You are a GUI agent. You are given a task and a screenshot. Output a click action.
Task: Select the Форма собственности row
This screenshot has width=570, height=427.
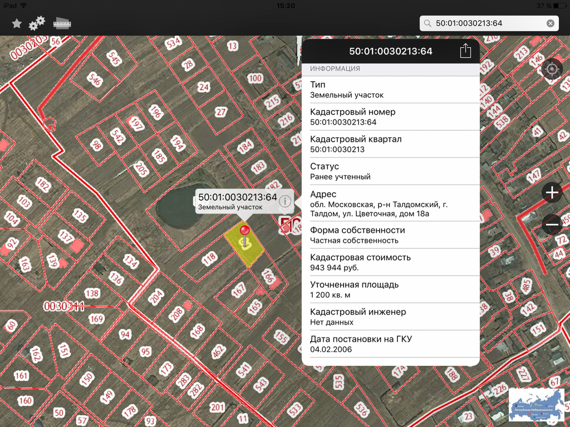click(390, 235)
